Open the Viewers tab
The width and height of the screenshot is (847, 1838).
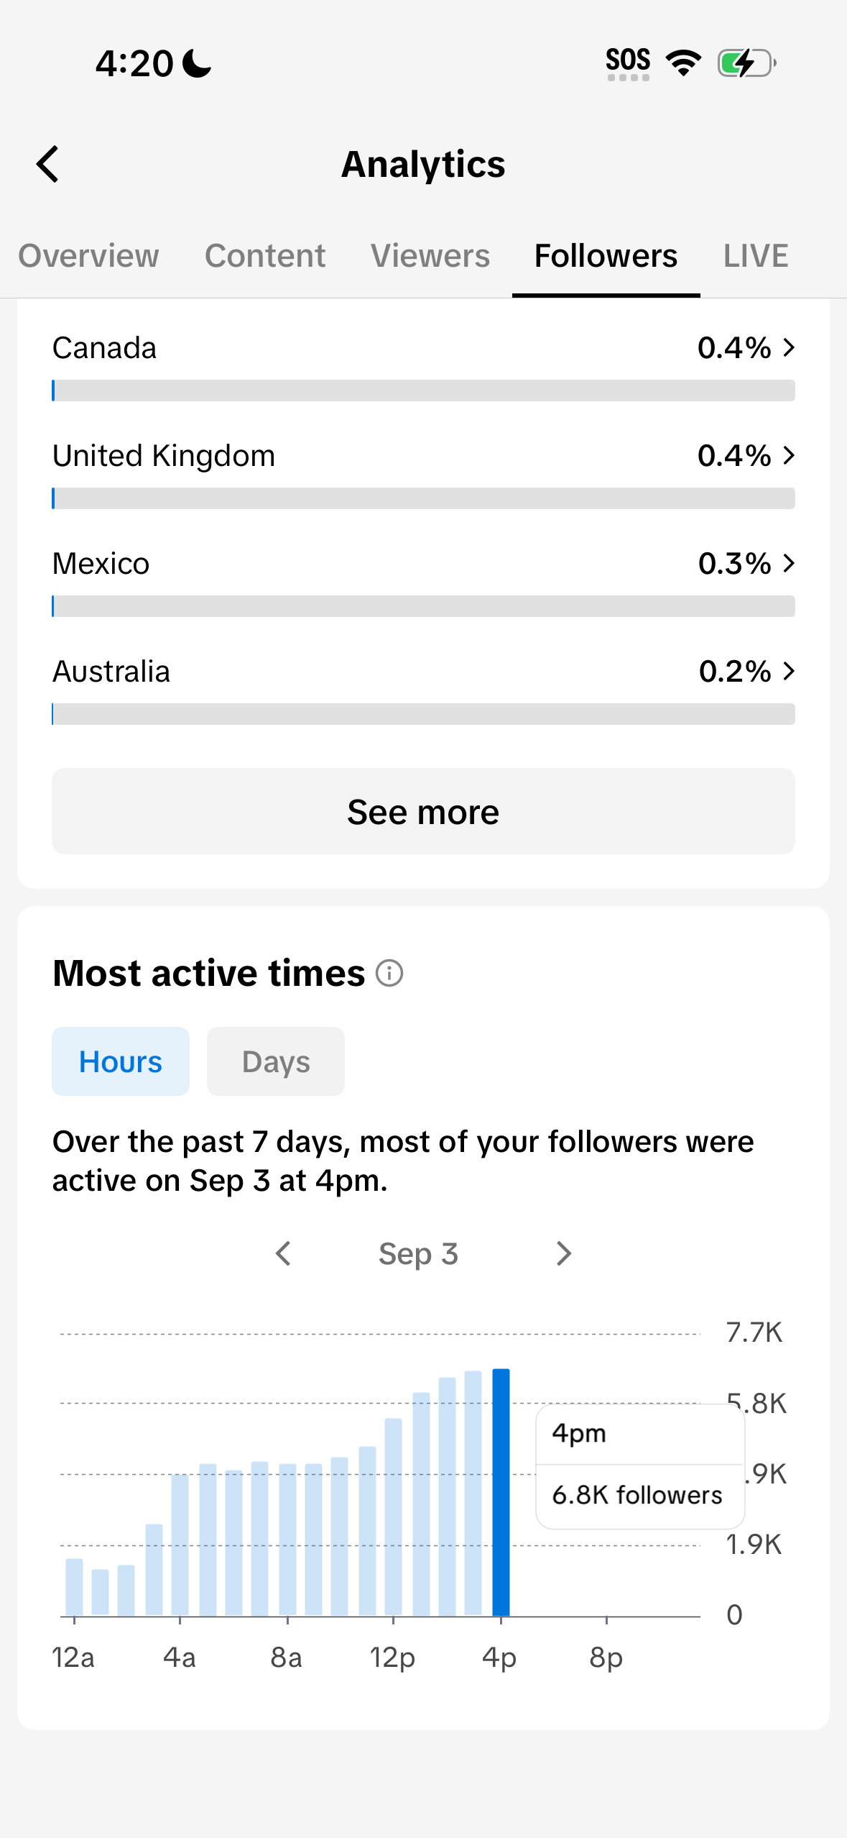click(x=430, y=256)
